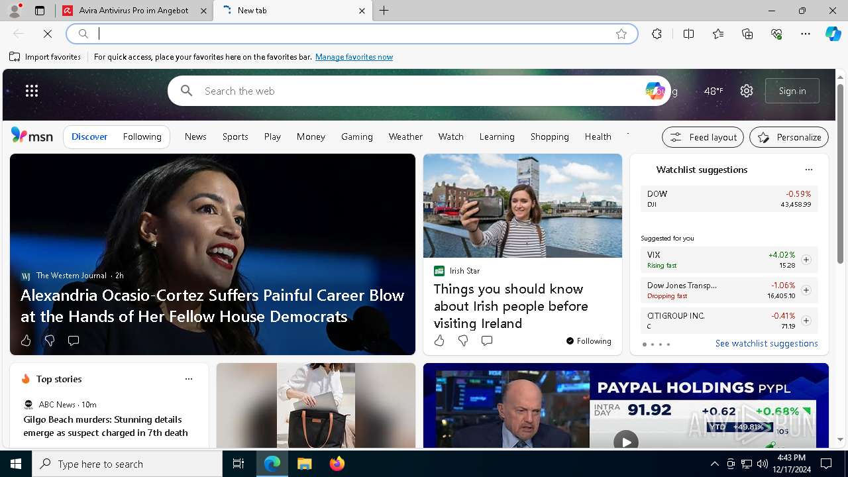Open Edge Settings and more menu

806,34
